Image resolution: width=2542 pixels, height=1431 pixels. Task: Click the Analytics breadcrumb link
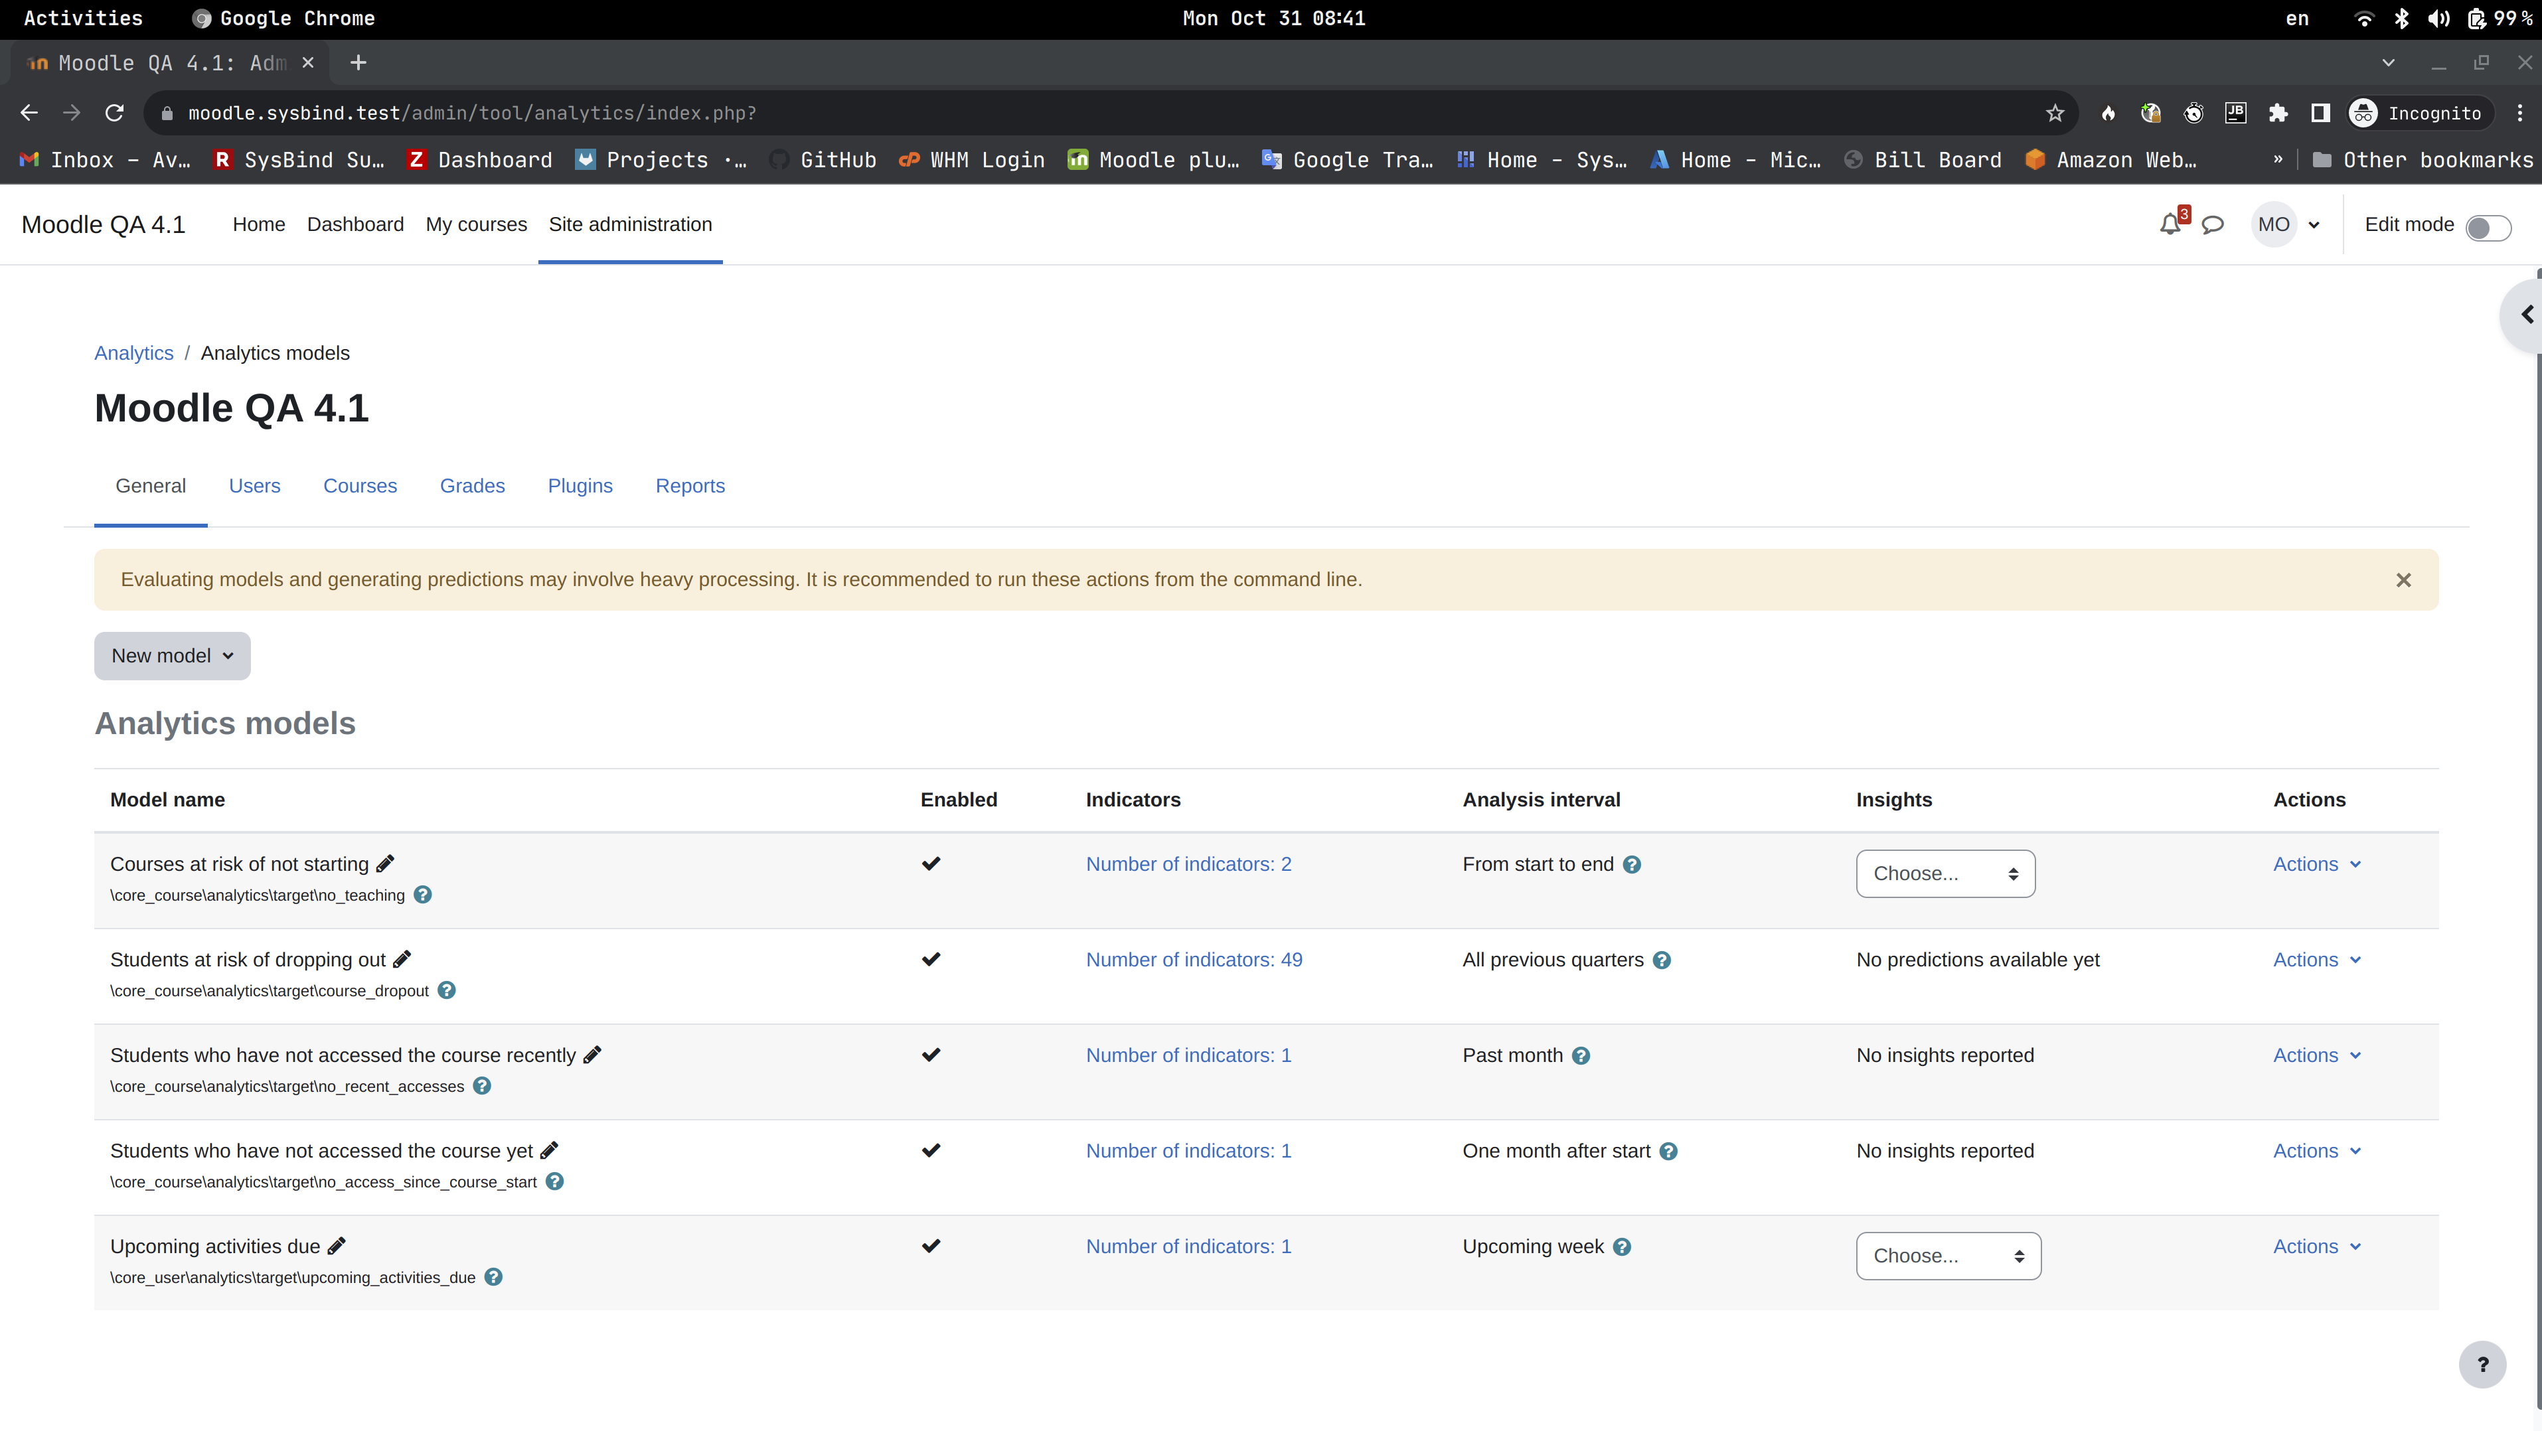[133, 353]
